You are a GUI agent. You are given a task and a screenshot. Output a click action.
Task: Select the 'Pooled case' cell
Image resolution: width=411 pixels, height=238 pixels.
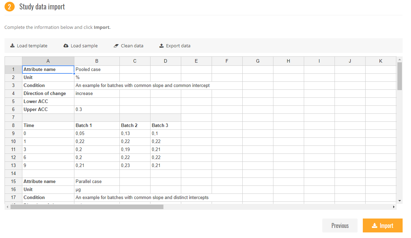point(97,70)
